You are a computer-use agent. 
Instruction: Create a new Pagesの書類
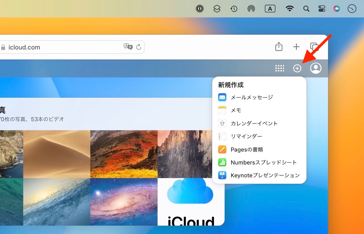247,149
